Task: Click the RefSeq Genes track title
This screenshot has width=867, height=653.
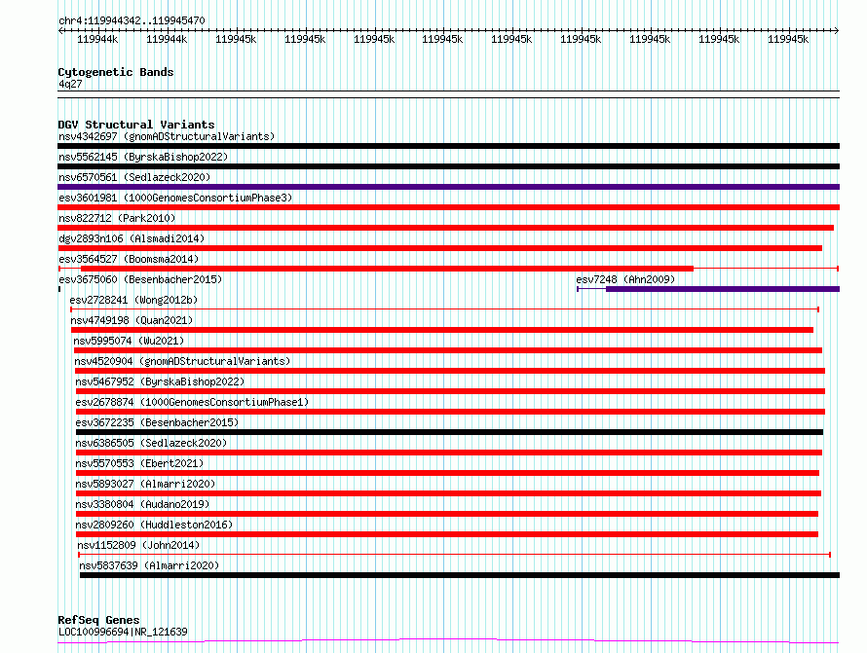Action: click(x=98, y=620)
